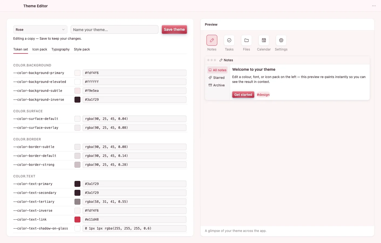Image resolution: width=381 pixels, height=243 pixels.
Task: Open swatch for color-text-tertiary
Action: click(x=77, y=202)
